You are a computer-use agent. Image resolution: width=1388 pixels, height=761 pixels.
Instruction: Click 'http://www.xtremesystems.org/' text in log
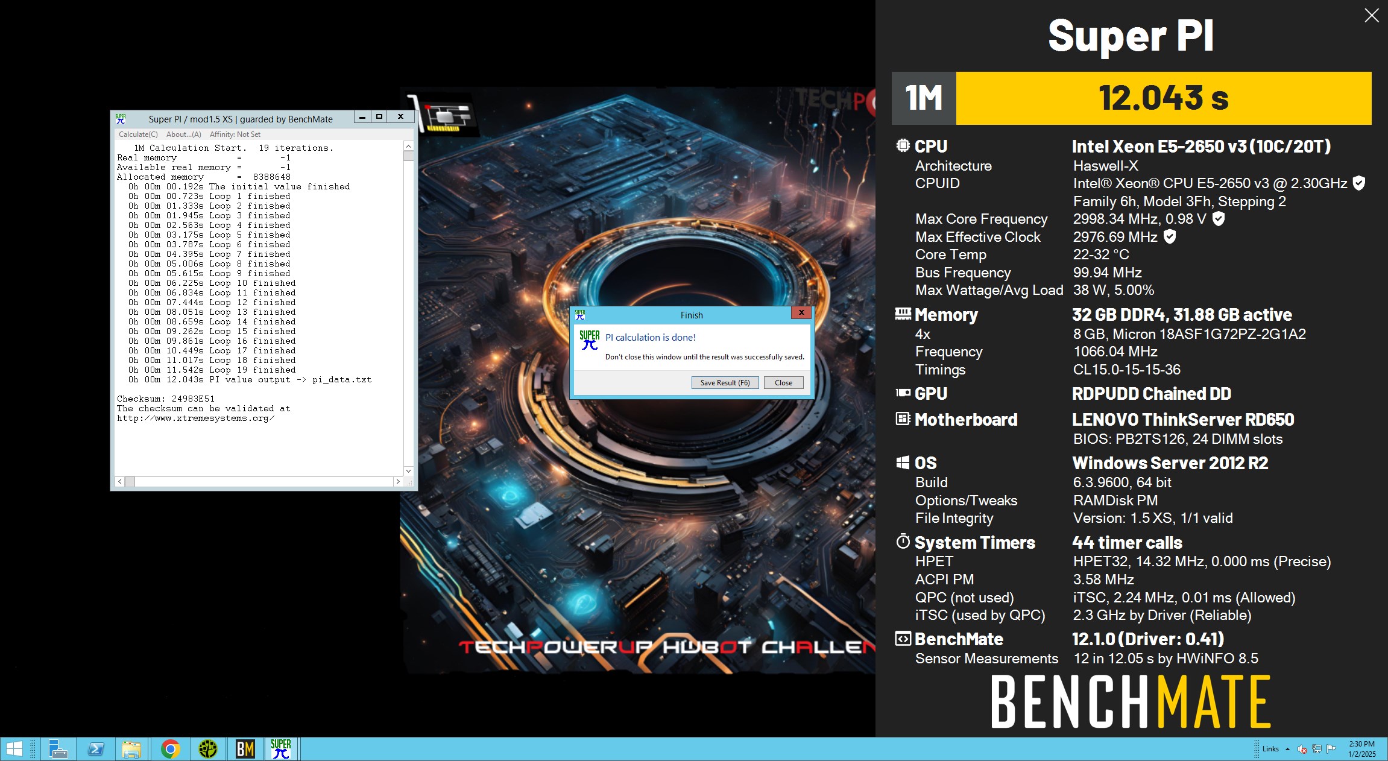196,418
